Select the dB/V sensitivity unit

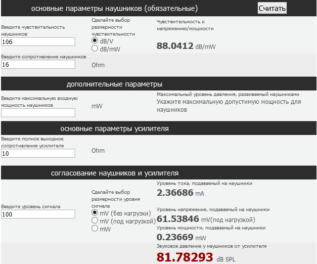[94, 41]
